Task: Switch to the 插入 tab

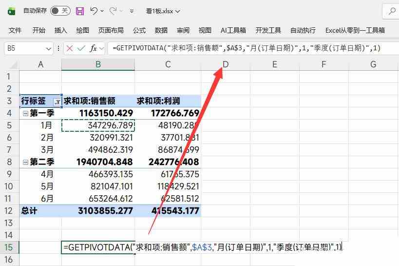Action: click(x=60, y=30)
